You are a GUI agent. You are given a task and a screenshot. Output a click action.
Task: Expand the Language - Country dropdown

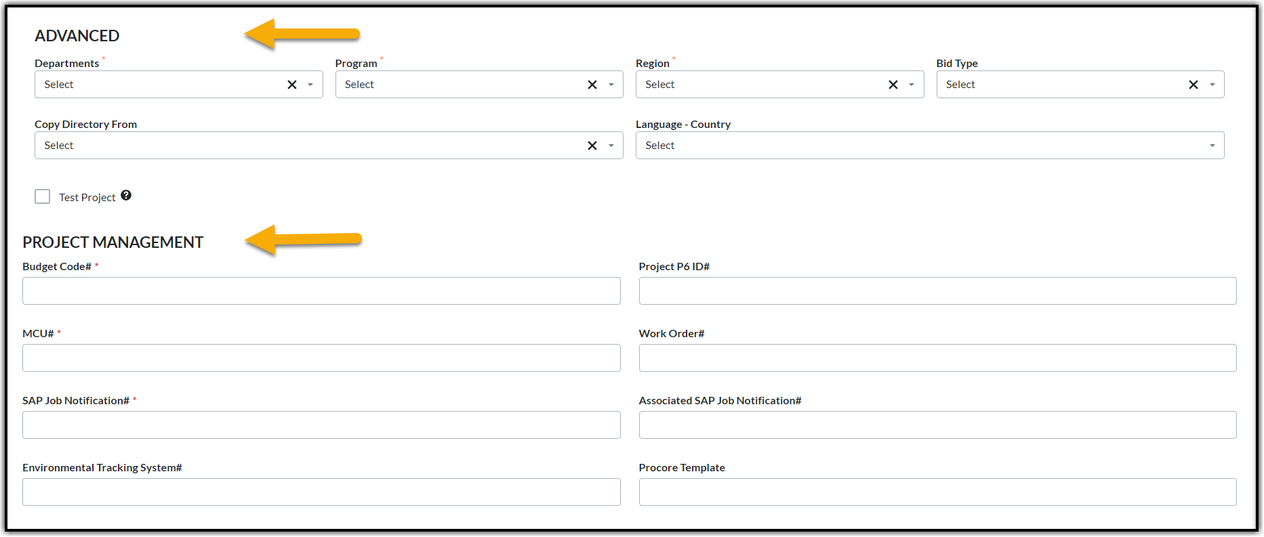[x=1212, y=145]
